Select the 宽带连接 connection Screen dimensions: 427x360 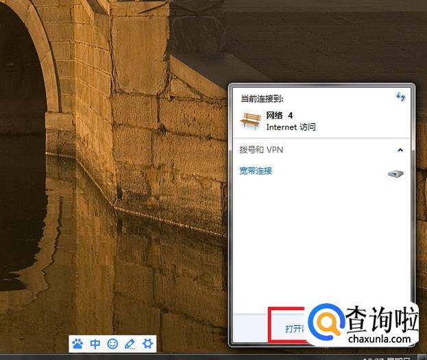(x=256, y=171)
